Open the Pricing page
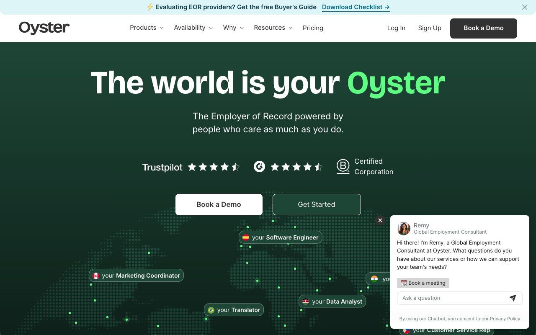Viewport: 536px width, 335px height. (x=313, y=28)
